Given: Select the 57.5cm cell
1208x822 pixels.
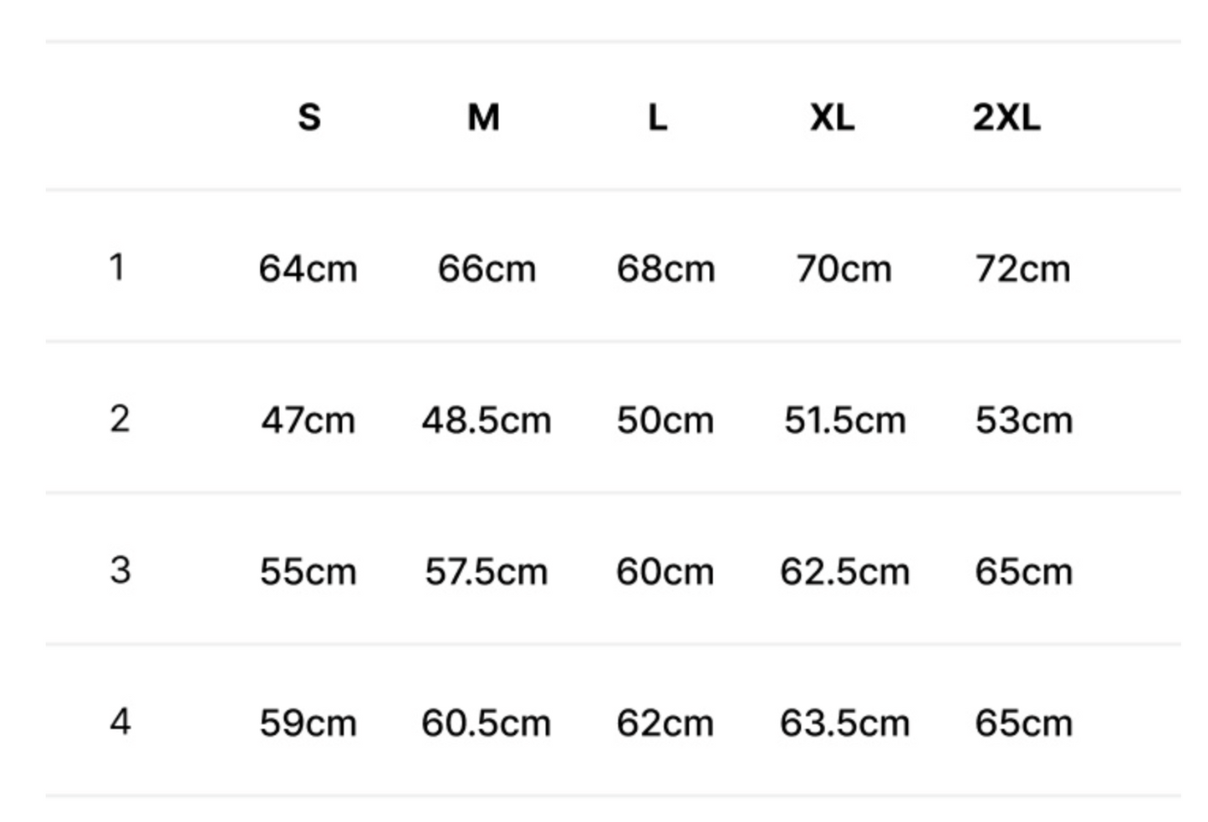Looking at the screenshot, I should [x=486, y=572].
